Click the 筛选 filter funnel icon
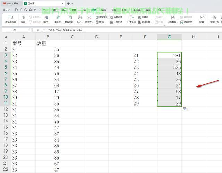Screen dimensions: 222x173 coord(24,18)
